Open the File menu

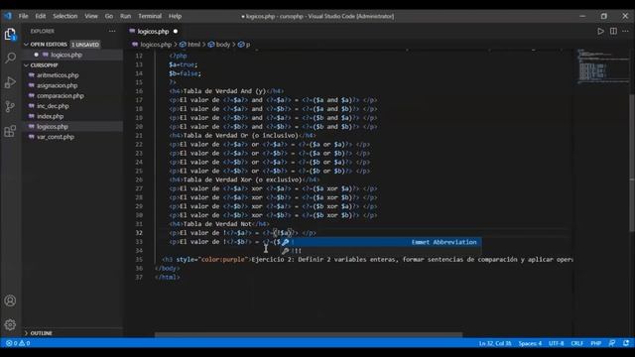[24, 16]
